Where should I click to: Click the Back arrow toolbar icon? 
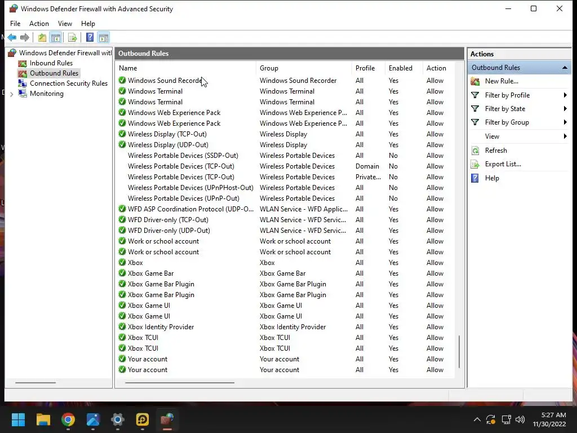(12, 37)
